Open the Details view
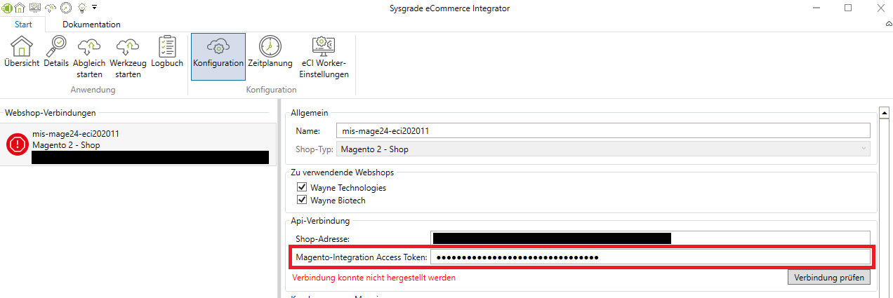 pos(56,53)
